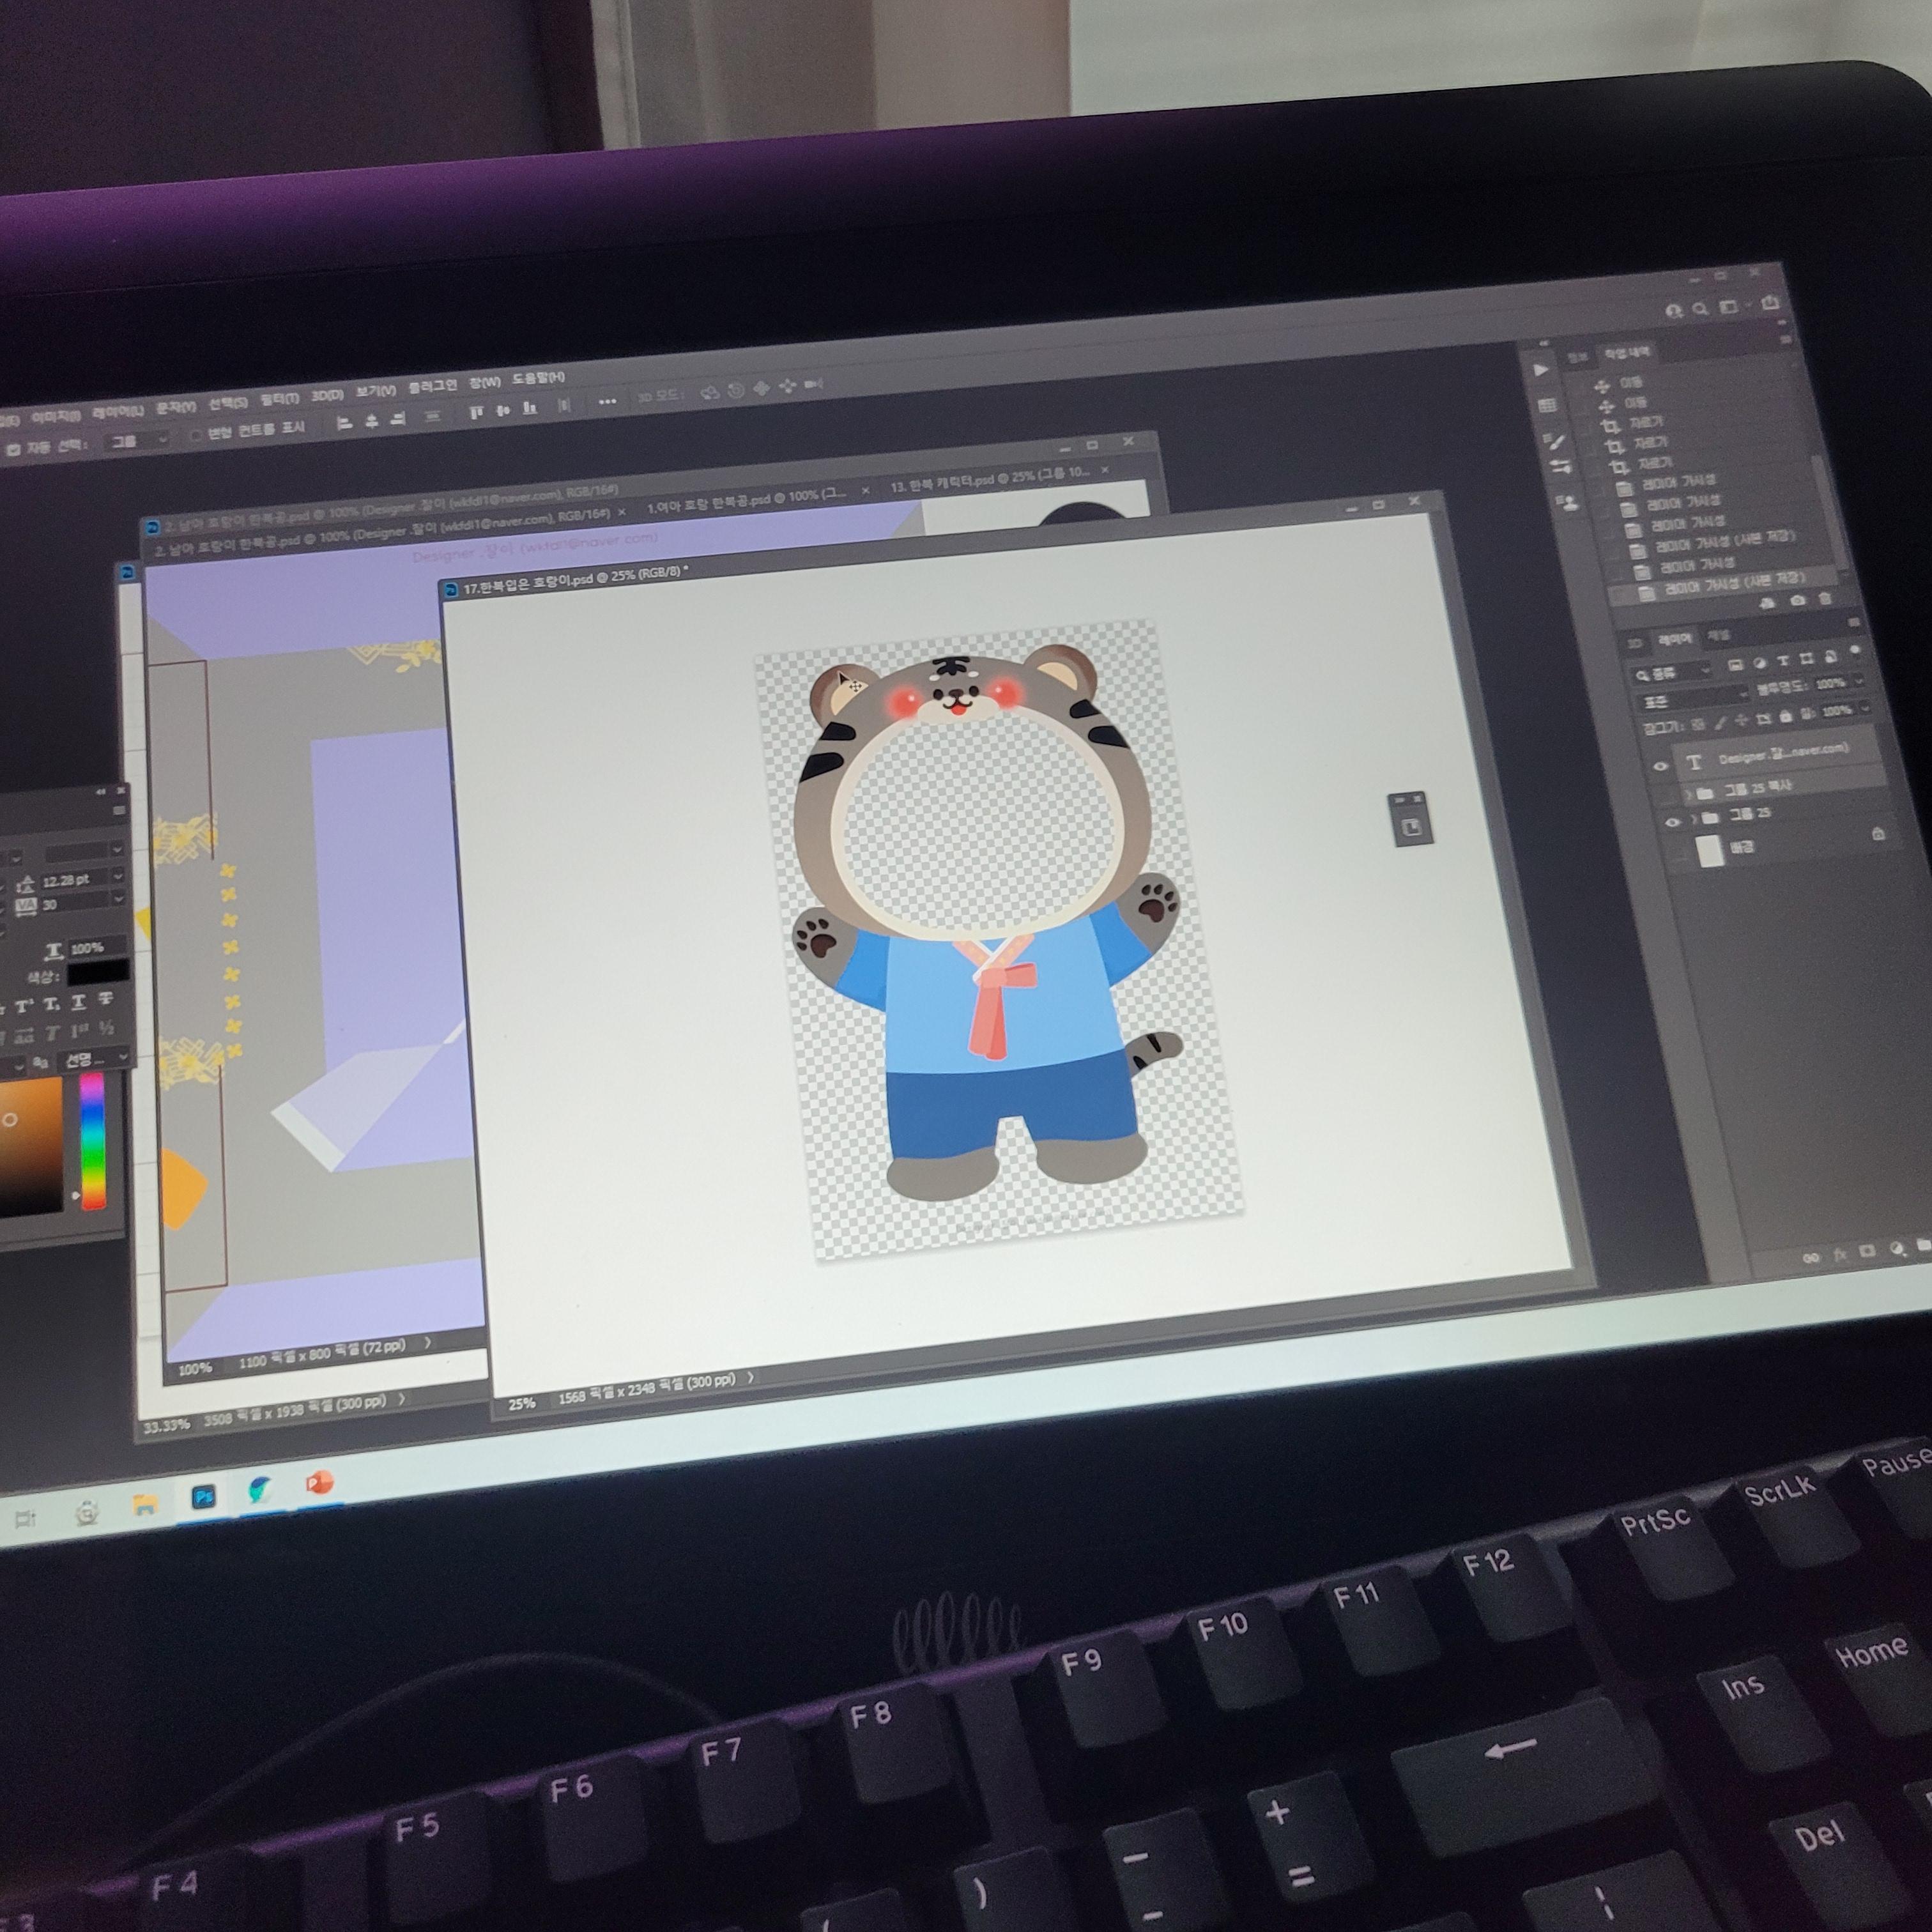Open the workspace switcher icon
The width and height of the screenshot is (1932, 1932).
coord(1728,307)
